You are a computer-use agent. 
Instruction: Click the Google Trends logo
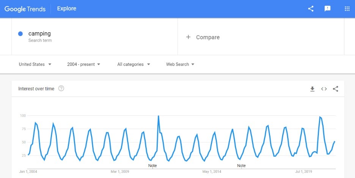click(x=25, y=9)
